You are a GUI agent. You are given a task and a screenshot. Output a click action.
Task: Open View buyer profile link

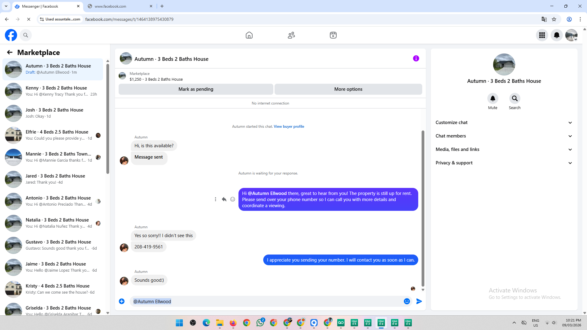(289, 127)
